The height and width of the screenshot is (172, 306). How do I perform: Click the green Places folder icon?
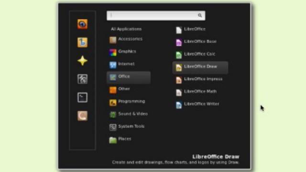(113, 140)
